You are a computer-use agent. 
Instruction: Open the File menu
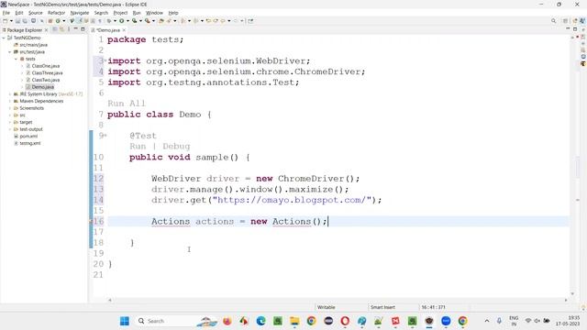click(x=6, y=13)
